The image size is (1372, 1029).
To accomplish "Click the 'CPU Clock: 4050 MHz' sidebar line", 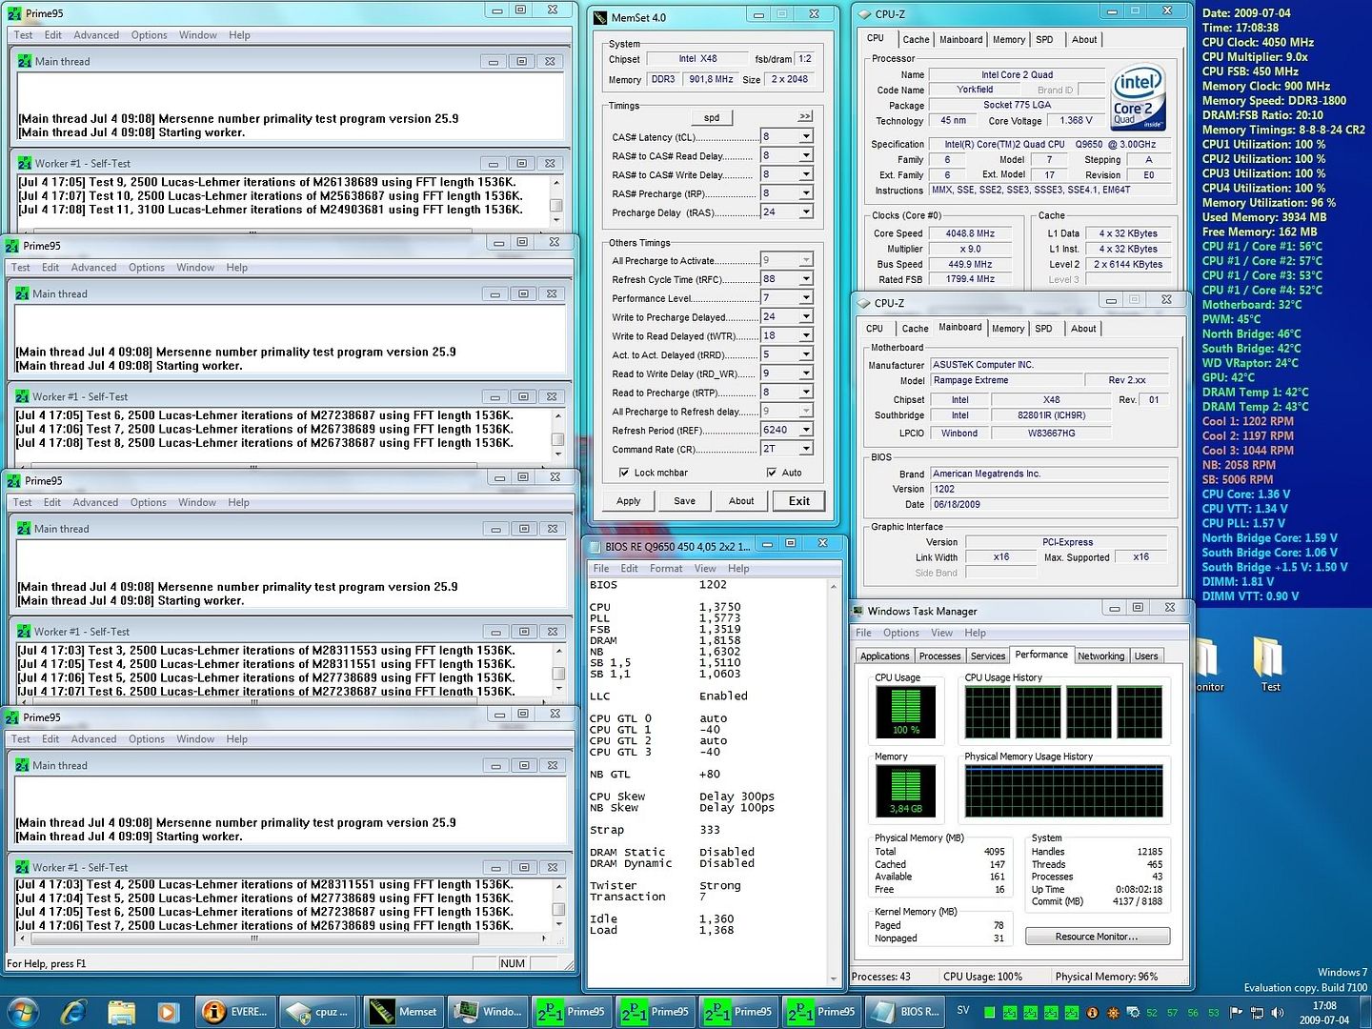I will tap(1258, 42).
